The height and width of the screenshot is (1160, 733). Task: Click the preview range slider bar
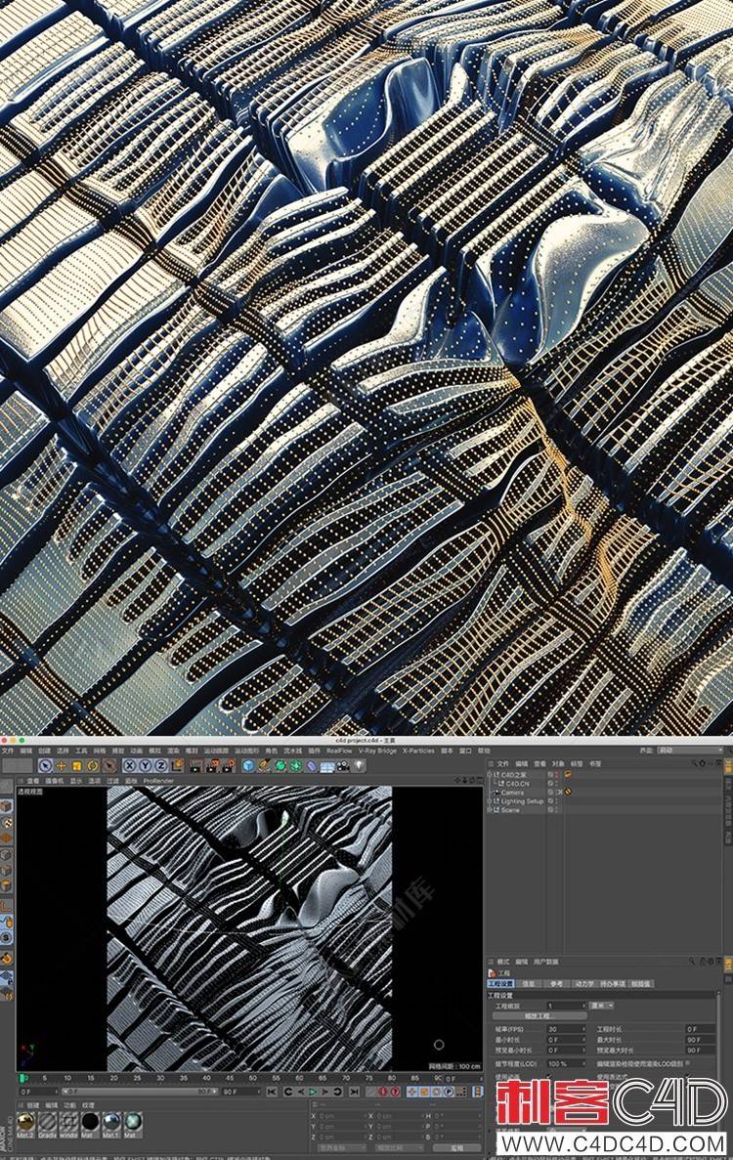(x=139, y=1092)
